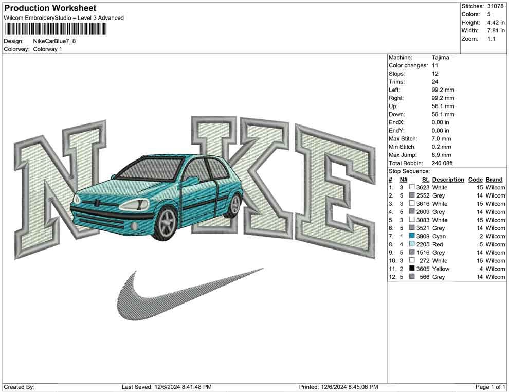Toggle the White 3623 checkbox in row 1
The width and height of the screenshot is (509, 392).
[x=411, y=188]
